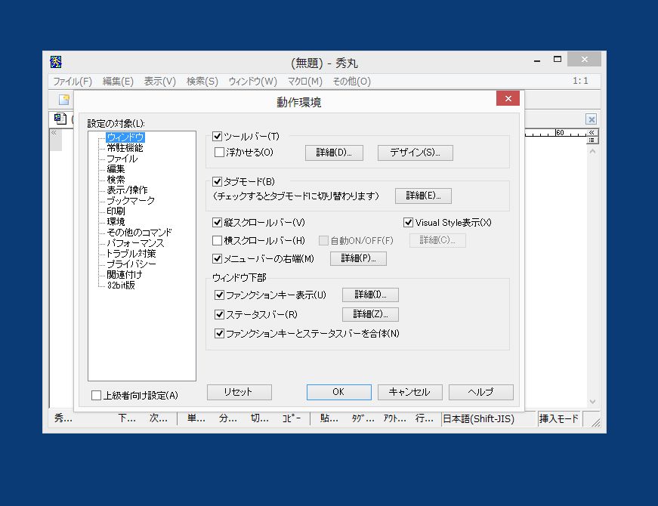This screenshot has height=506, width=658.
Task: Uncheck 縦スクロールバー(V)
Action: pyautogui.click(x=217, y=222)
